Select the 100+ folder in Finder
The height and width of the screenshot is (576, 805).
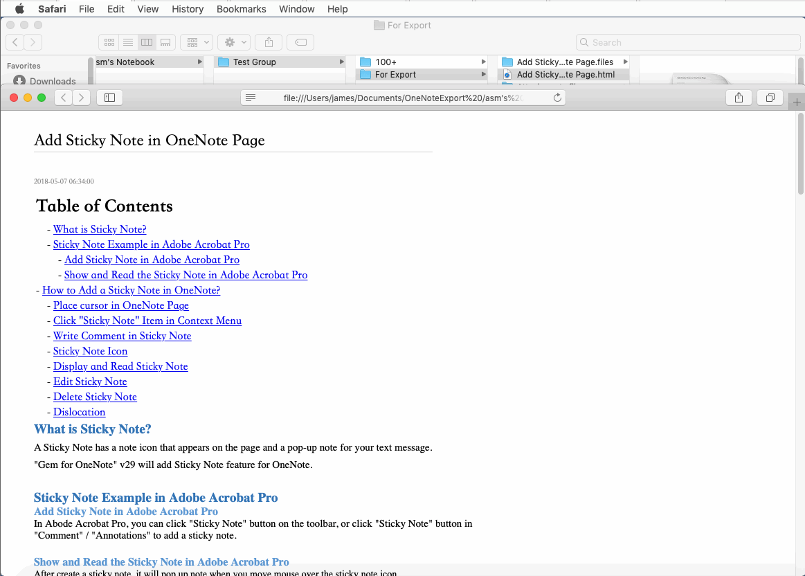422,62
